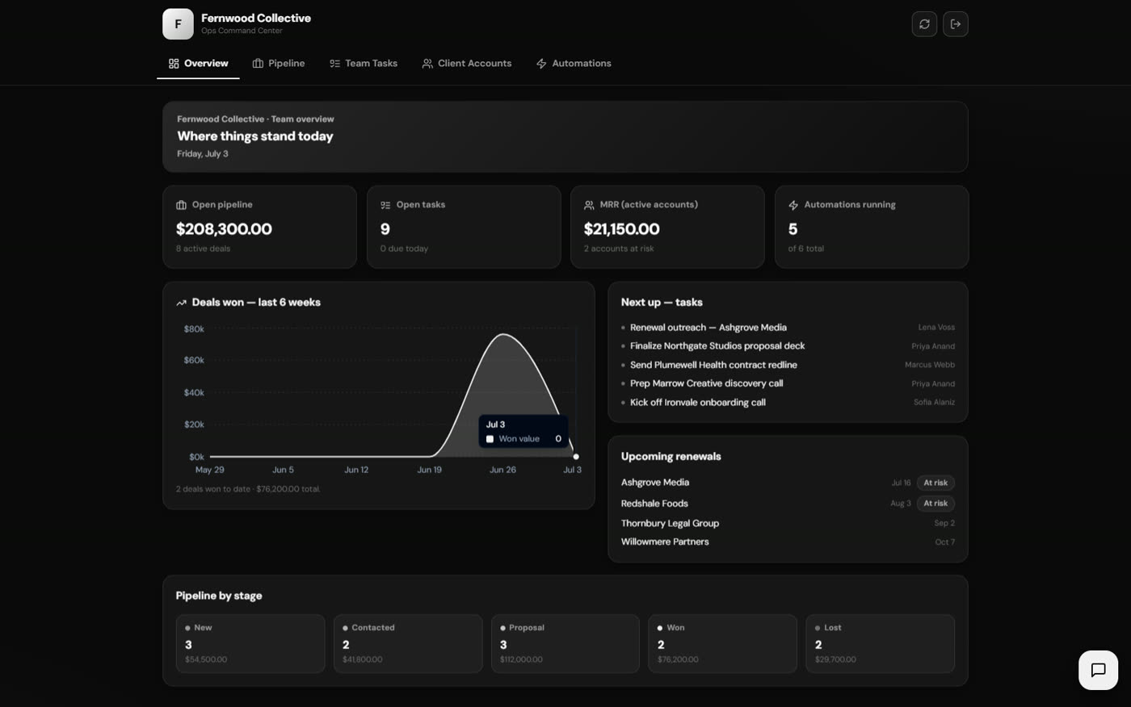This screenshot has width=1131, height=707.
Task: Click the 8 active deals text
Action: [x=204, y=249]
